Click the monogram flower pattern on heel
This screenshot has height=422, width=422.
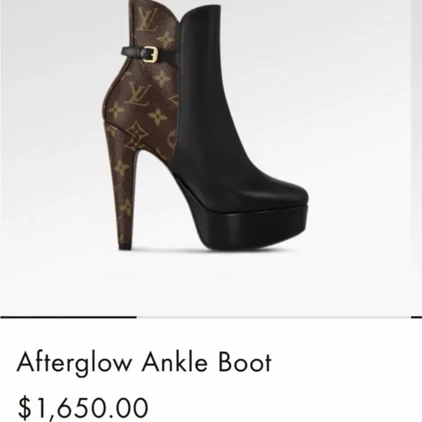(121, 167)
